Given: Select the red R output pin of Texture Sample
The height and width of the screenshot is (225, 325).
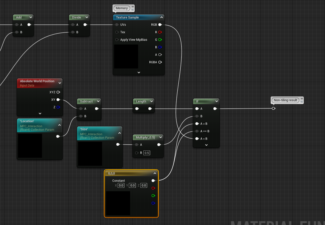Looking at the screenshot, I should point(160,32).
